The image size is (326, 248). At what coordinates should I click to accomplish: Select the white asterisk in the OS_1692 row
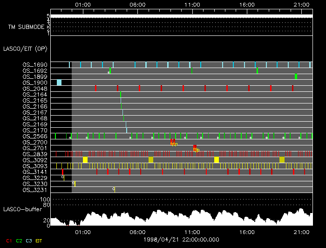pyautogui.click(x=109, y=73)
